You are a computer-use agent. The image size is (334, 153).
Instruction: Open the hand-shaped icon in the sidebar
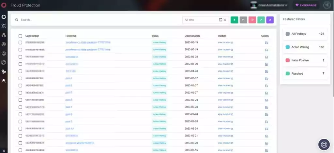click(x=4, y=35)
